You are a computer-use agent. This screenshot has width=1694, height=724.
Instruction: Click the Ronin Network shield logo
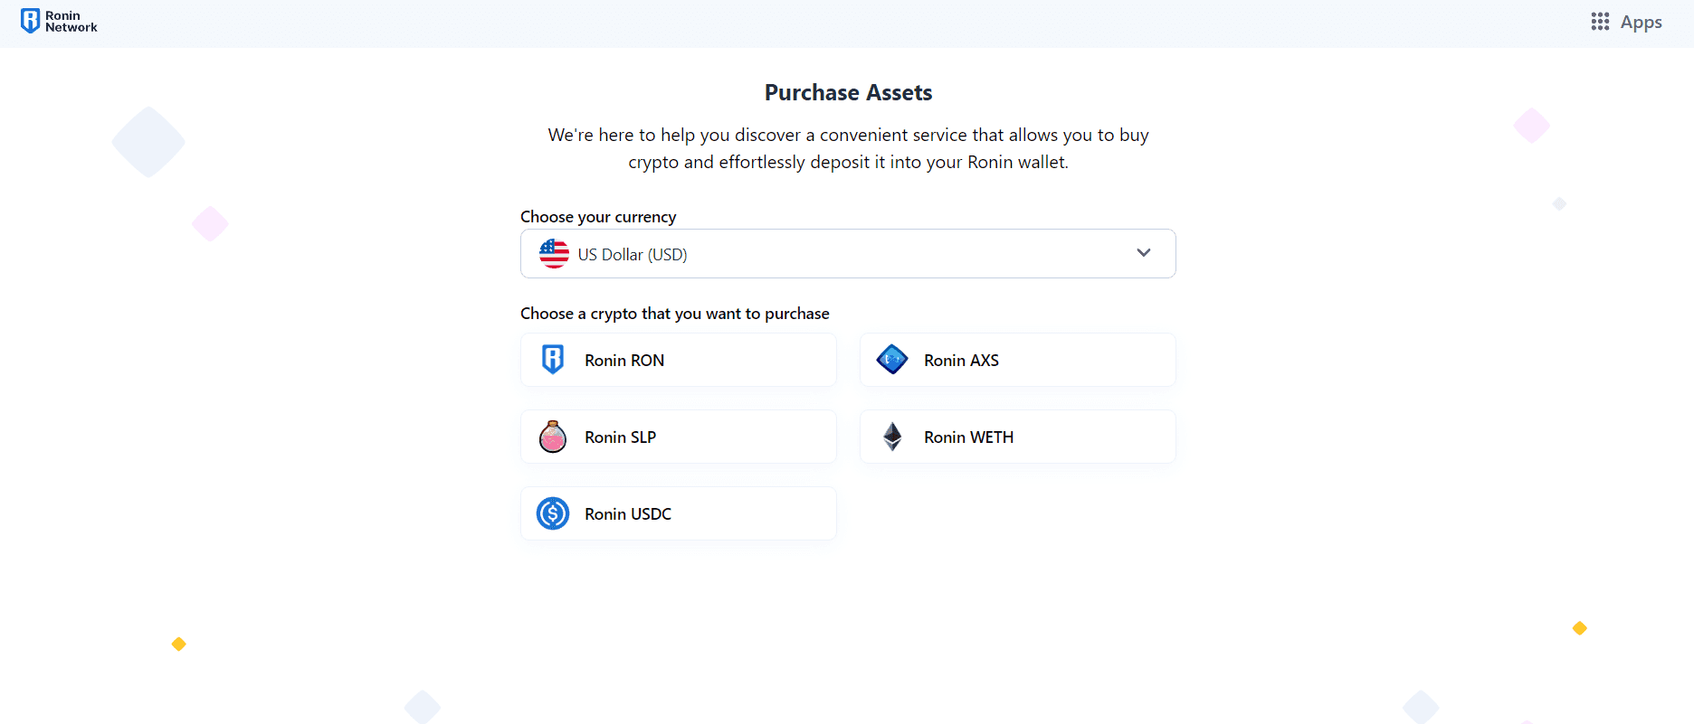[30, 20]
